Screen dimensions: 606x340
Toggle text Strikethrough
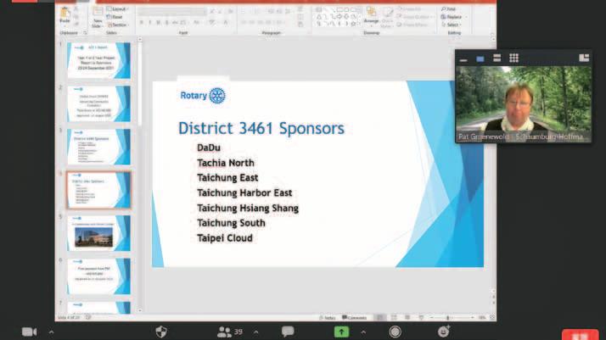coord(175,23)
